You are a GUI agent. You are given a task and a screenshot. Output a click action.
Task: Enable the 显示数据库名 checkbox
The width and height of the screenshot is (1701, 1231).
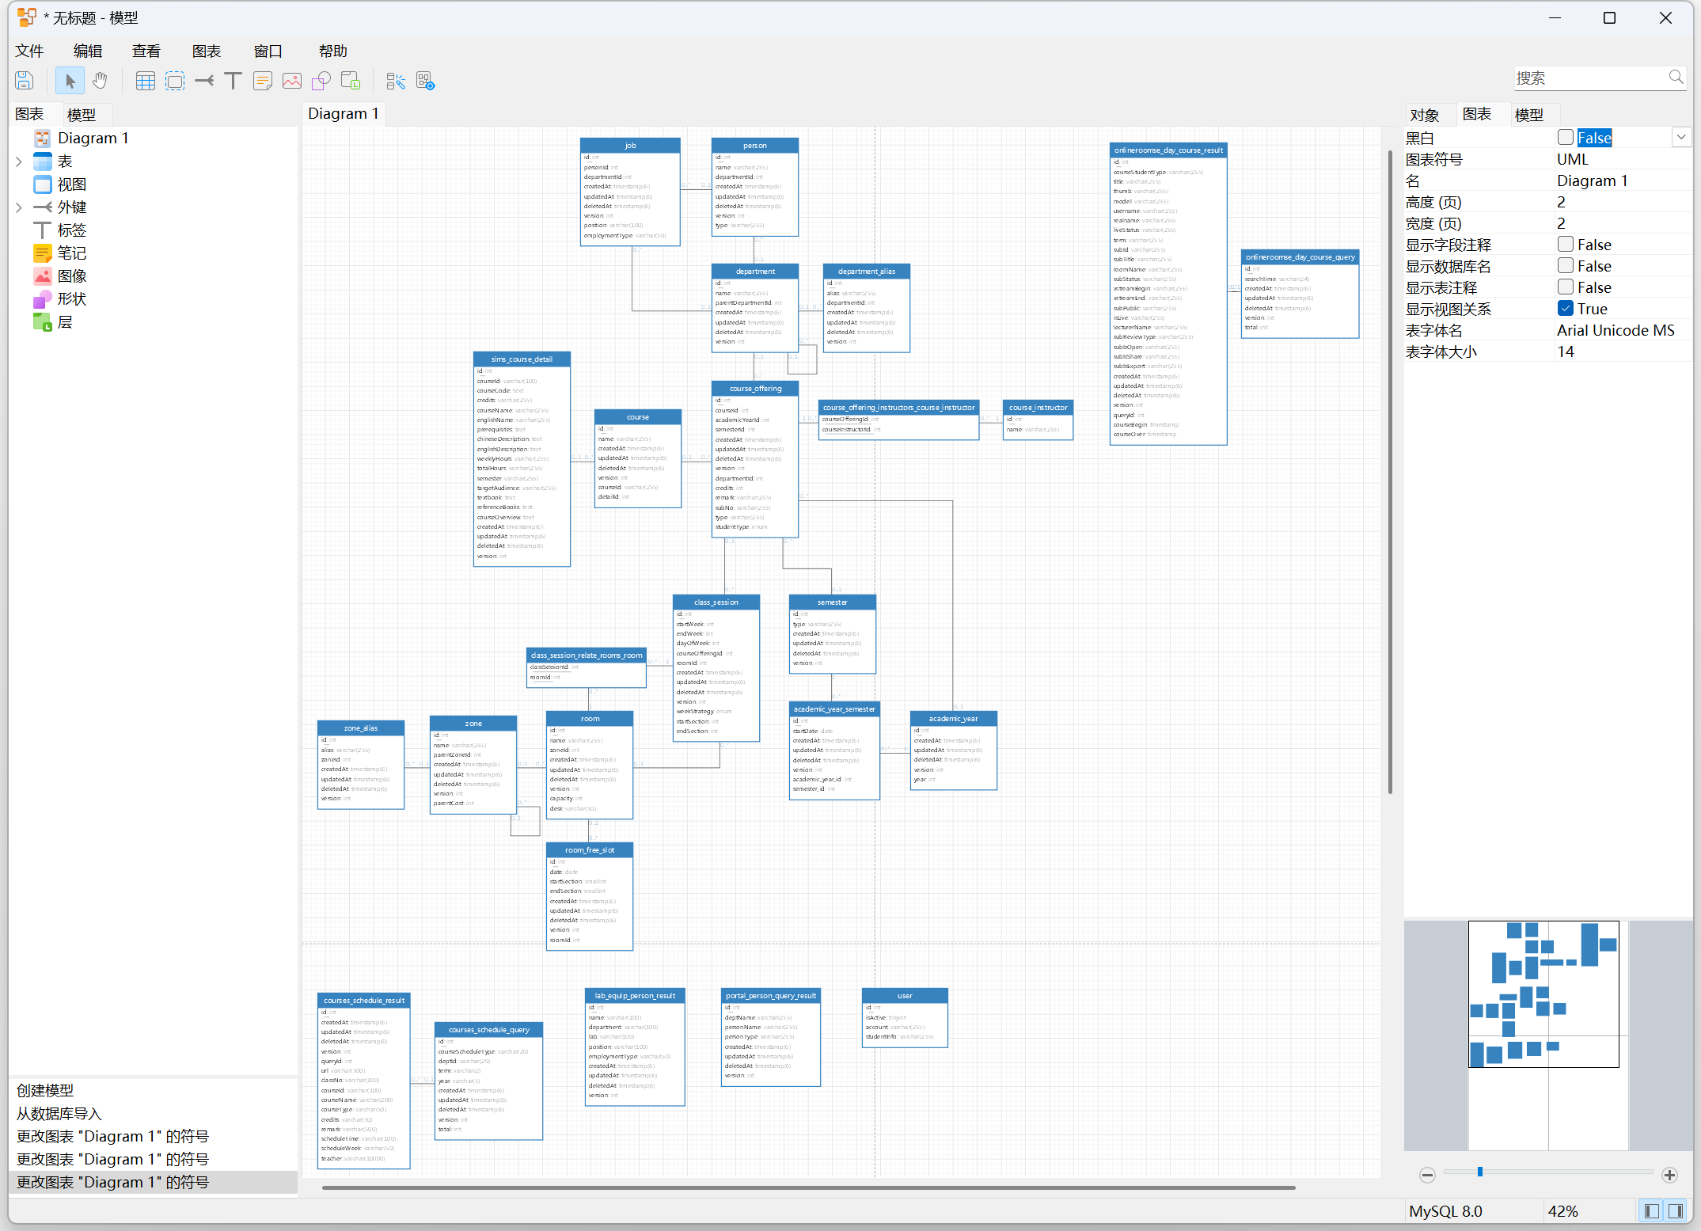[1565, 266]
